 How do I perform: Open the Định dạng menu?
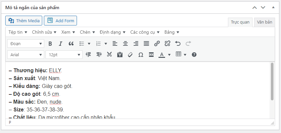(112, 32)
